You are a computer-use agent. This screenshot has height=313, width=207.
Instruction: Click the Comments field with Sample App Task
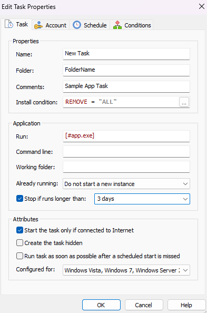(126, 86)
